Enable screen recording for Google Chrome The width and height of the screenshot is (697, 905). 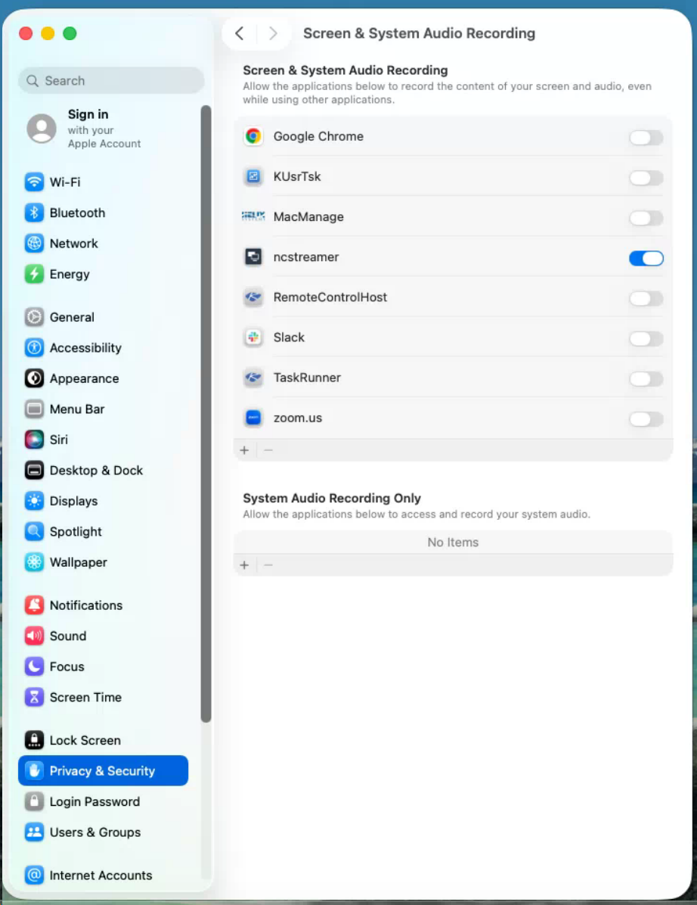[646, 138]
